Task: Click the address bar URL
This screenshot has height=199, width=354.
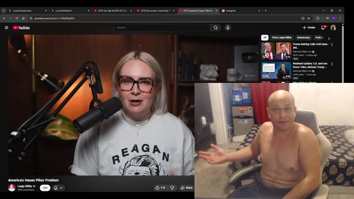Action: [x=54, y=18]
